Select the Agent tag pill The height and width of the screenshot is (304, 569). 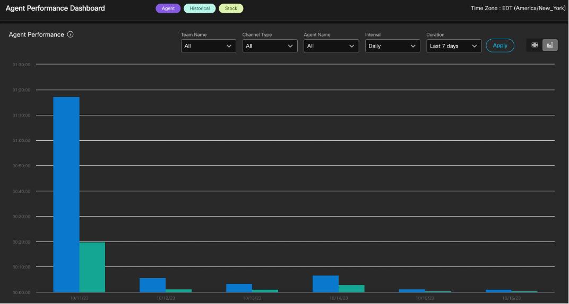point(168,8)
